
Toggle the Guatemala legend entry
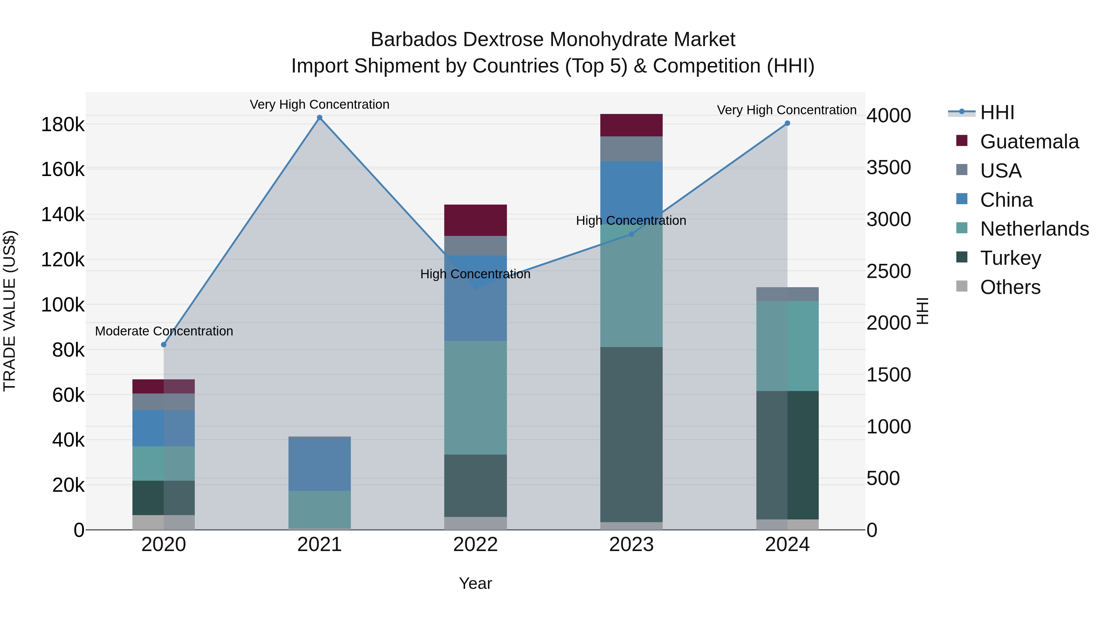pos(1017,142)
